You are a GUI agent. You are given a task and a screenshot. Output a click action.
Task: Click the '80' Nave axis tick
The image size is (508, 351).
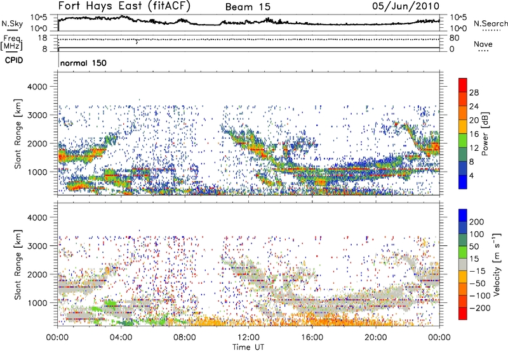(454, 38)
